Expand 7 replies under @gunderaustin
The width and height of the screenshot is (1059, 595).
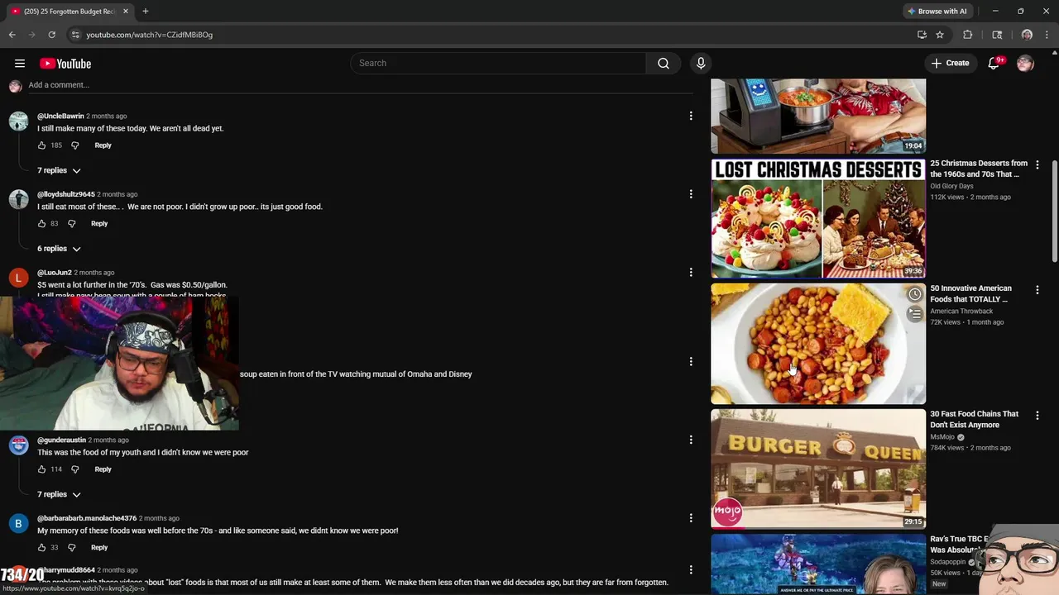[59, 494]
